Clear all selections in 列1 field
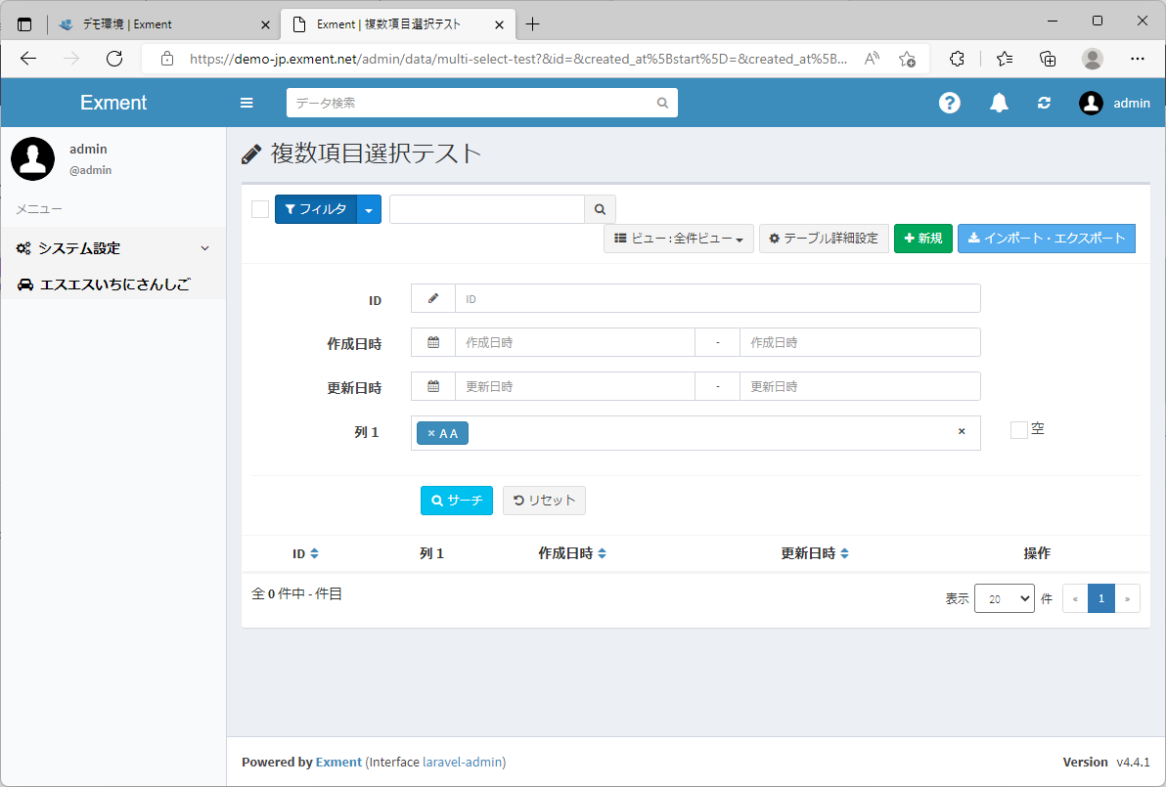 (x=962, y=431)
